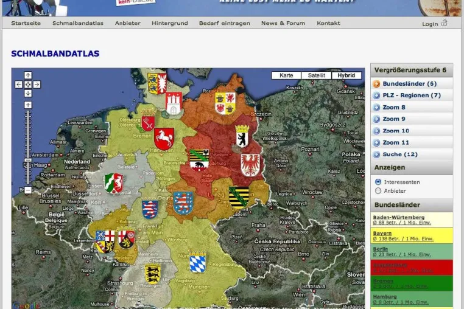Image resolution: width=464 pixels, height=309 pixels.
Task: Click the Brandenburg red eagle crest
Action: [x=250, y=165]
